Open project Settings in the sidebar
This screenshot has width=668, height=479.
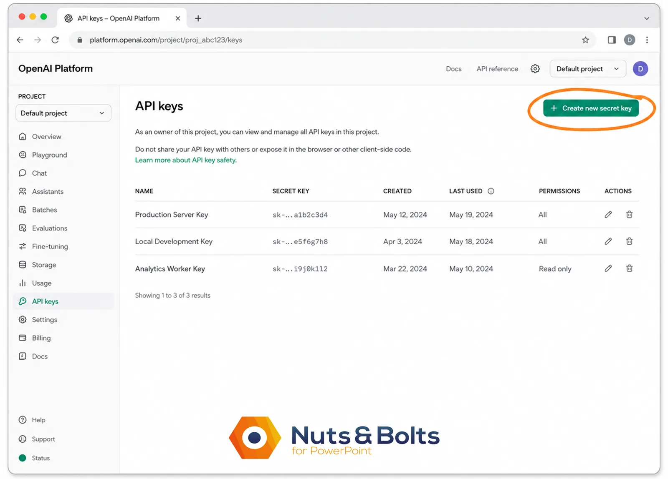tap(63, 320)
